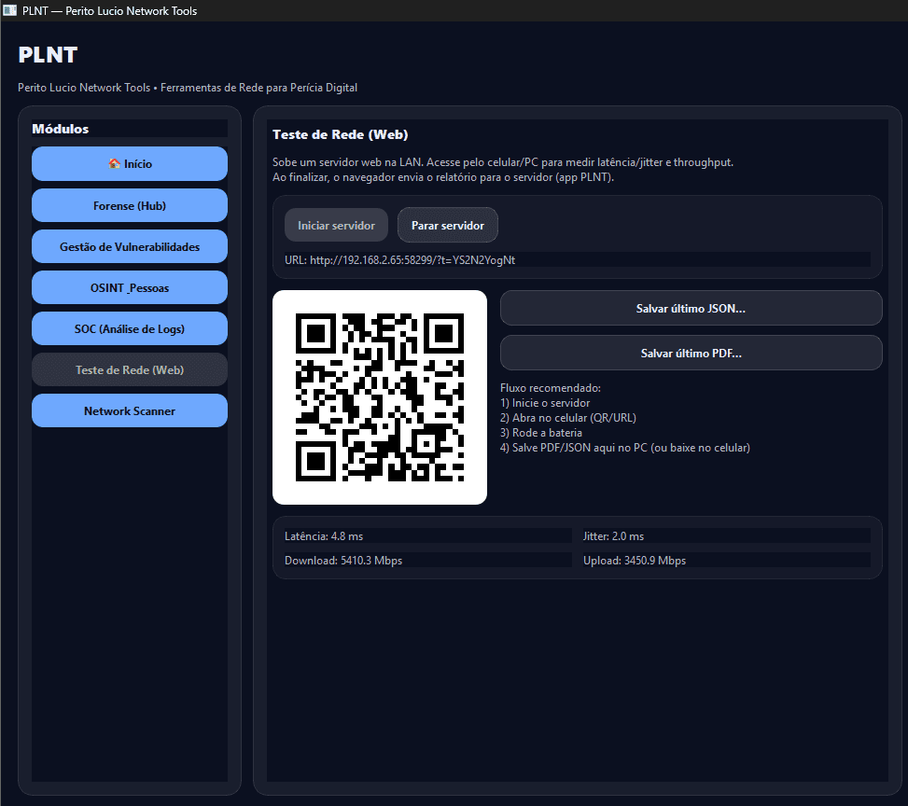908x806 pixels.
Task: Select the server URL field
Action: tap(578, 259)
